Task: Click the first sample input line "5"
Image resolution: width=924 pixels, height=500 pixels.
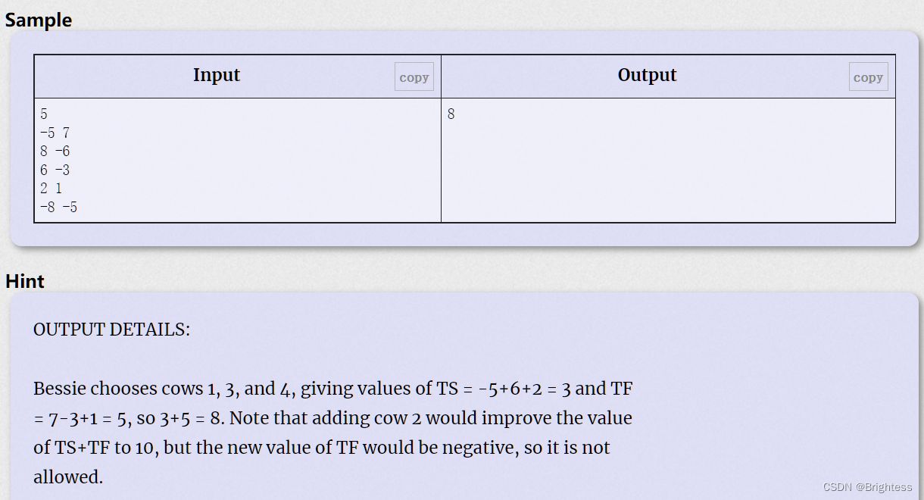Action: (x=44, y=114)
